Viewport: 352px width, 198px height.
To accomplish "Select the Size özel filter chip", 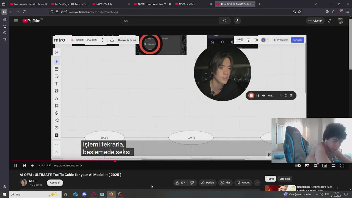I will (285, 179).
